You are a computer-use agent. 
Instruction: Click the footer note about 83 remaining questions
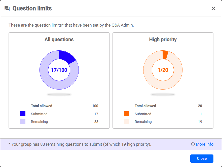coord(80,144)
